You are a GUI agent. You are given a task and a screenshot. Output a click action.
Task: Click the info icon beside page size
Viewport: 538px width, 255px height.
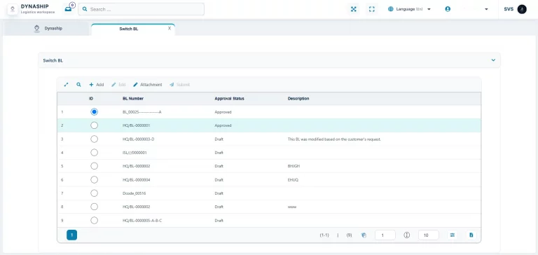(x=407, y=235)
